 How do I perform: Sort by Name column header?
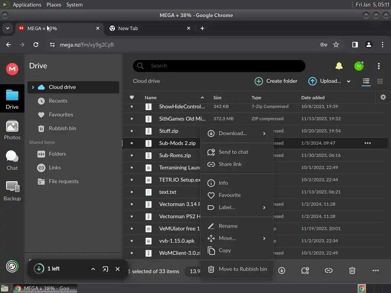[150, 98]
